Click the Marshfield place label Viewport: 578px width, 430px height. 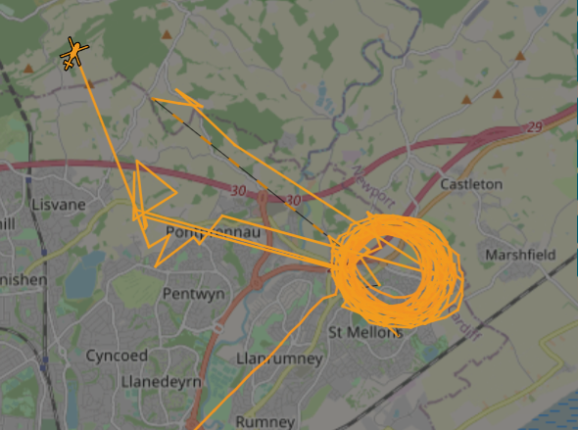coord(520,255)
